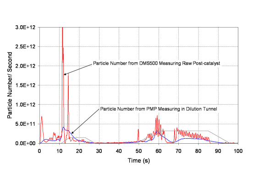
Task: Click the x-axis tick label 90
Action: click(x=218, y=151)
